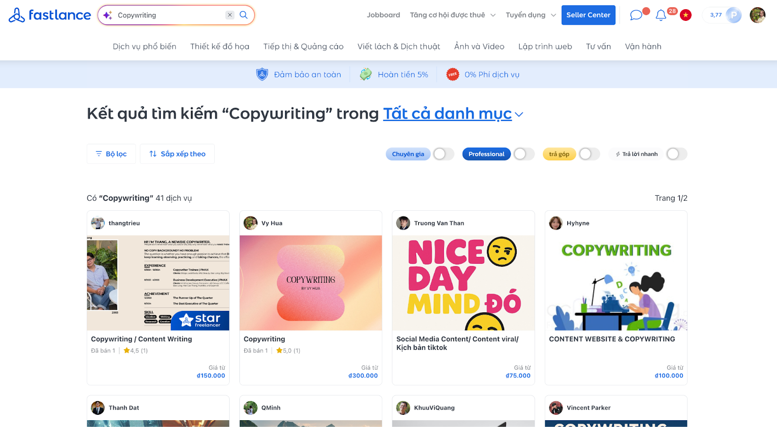Toggle the Chuyên gia switch
The width and height of the screenshot is (777, 427).
tap(443, 154)
